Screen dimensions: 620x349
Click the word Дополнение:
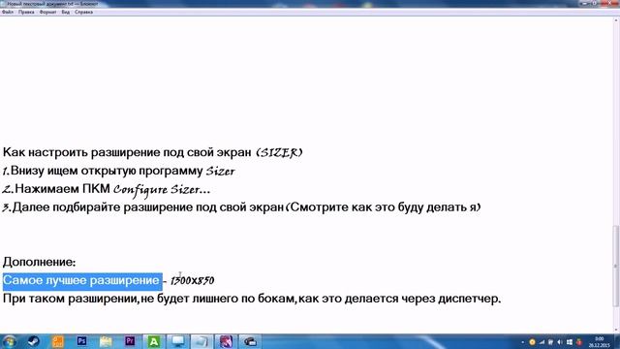pyautogui.click(x=39, y=263)
